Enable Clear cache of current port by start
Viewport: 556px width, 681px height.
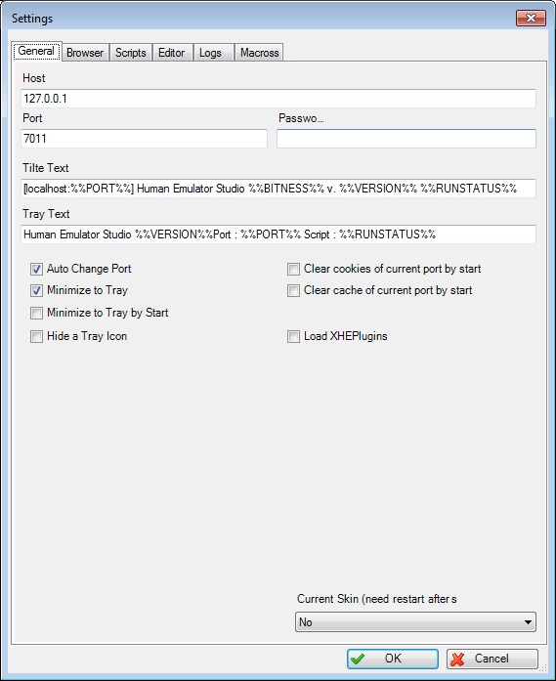(x=294, y=290)
